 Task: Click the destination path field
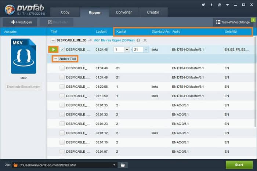[65, 165]
